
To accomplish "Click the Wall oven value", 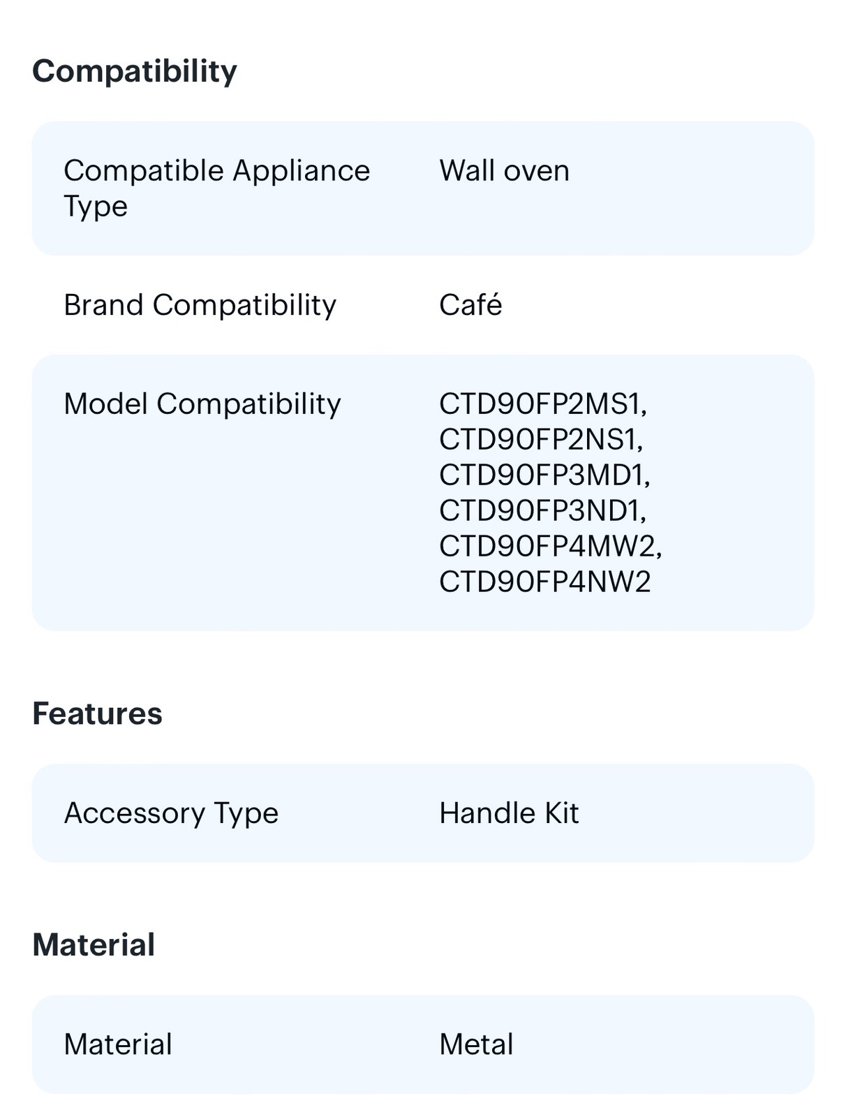I will 504,171.
